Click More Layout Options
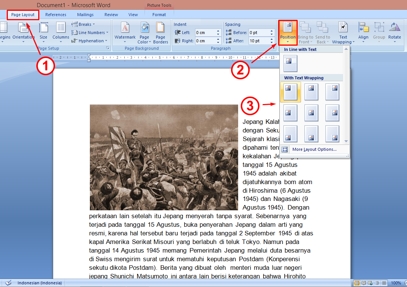This screenshot has width=407, height=287. coord(314,149)
